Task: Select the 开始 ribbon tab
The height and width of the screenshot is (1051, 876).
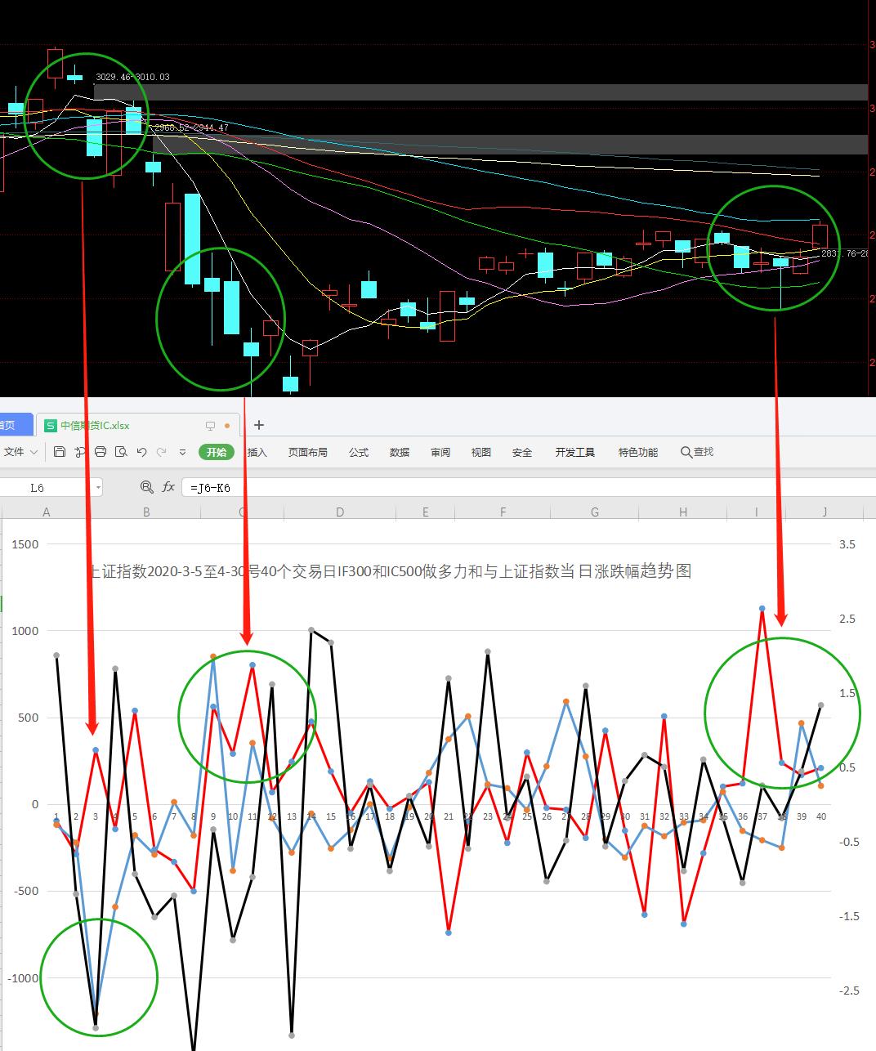Action: tap(216, 452)
